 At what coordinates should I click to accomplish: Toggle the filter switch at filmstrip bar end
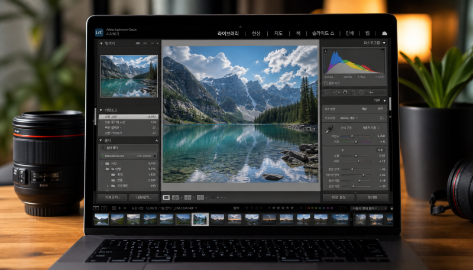pyautogui.click(x=391, y=208)
